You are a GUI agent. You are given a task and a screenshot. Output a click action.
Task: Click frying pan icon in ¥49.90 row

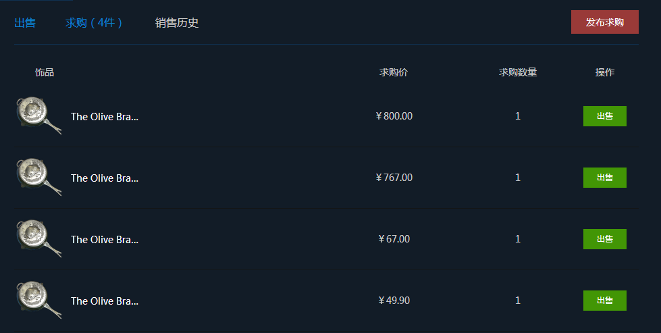click(x=38, y=301)
